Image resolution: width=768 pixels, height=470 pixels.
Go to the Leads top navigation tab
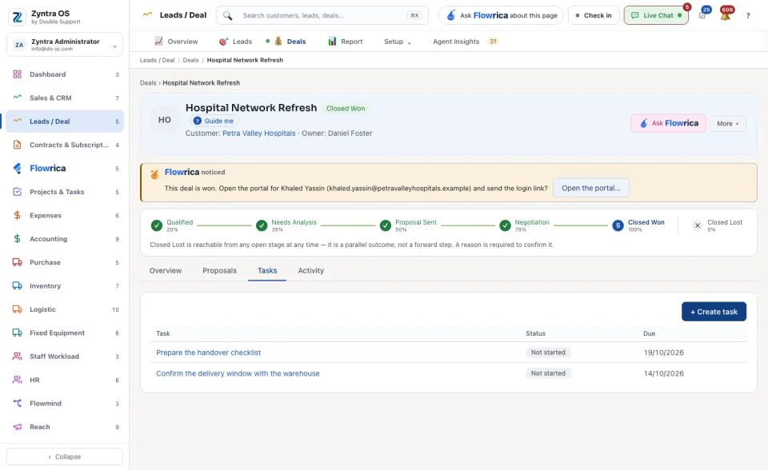coord(235,42)
